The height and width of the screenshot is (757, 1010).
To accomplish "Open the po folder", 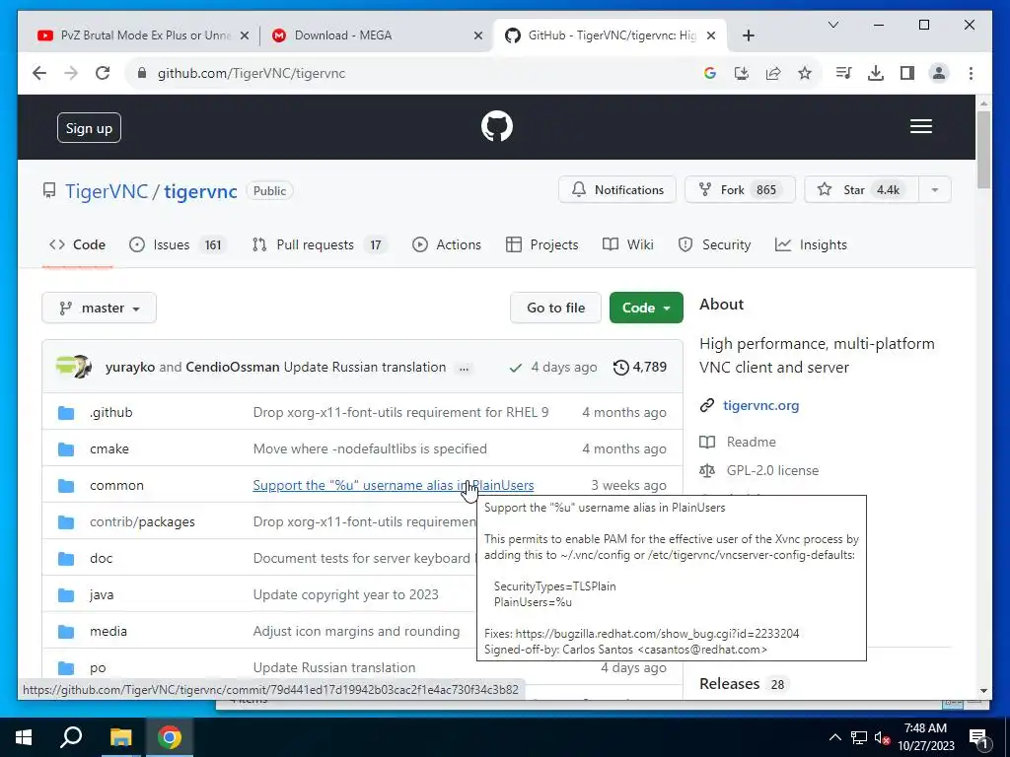I will tap(98, 668).
